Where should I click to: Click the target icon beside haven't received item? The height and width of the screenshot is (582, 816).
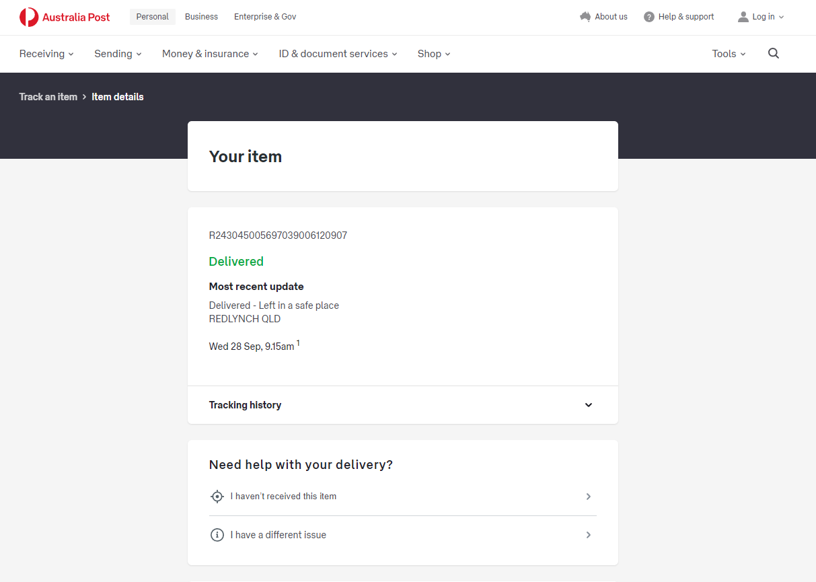click(x=217, y=497)
